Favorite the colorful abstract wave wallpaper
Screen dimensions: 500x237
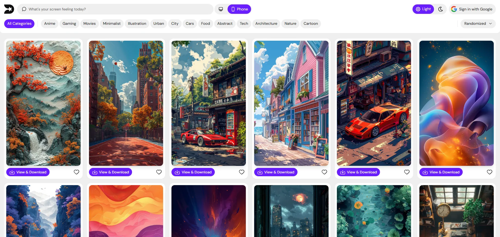coord(490,172)
